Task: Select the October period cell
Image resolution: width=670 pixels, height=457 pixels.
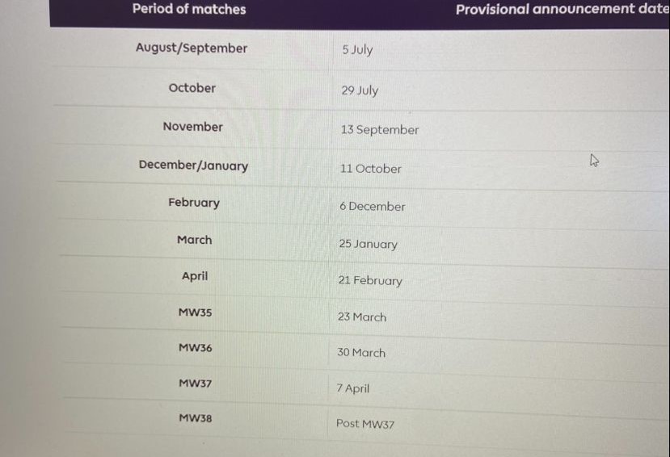Action: pyautogui.click(x=192, y=88)
